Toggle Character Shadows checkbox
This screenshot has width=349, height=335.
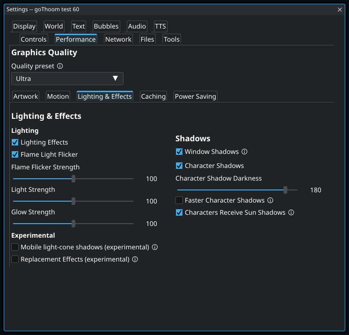[x=179, y=166]
